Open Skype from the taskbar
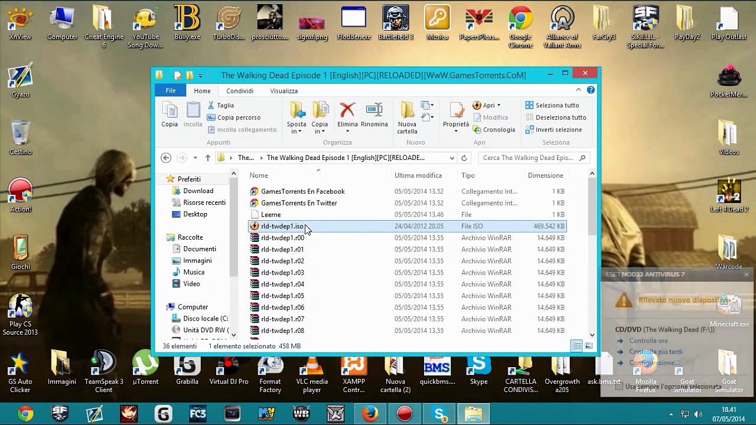This screenshot has width=756, height=425. [x=439, y=414]
